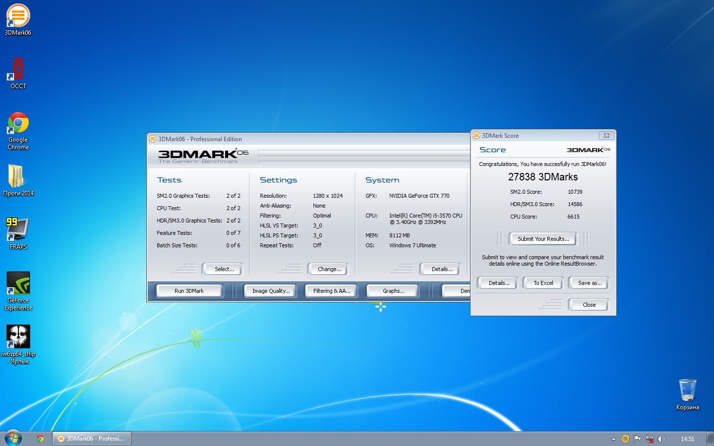714x446 pixels.
Task: Click the volume speaker tray icon
Action: tap(661, 439)
